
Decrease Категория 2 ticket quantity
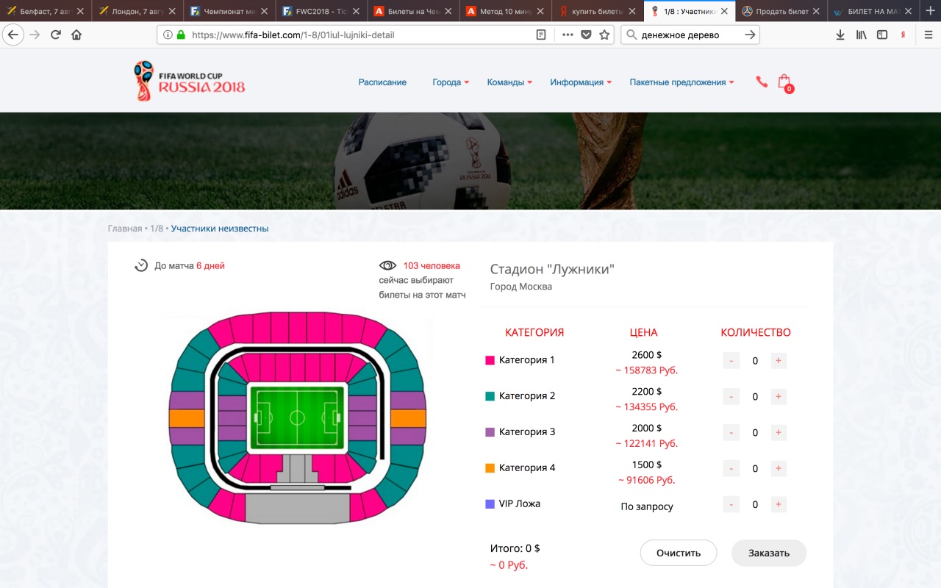tap(731, 397)
